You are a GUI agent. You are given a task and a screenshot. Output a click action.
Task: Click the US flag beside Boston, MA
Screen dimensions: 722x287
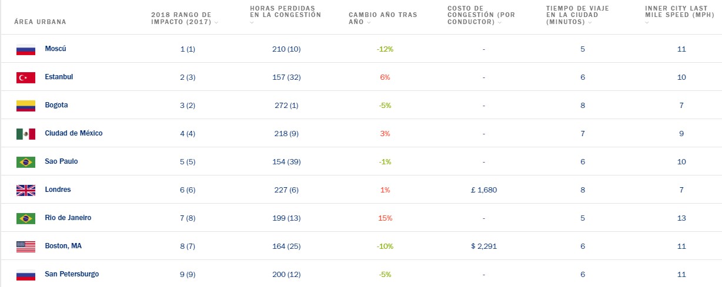tap(26, 247)
